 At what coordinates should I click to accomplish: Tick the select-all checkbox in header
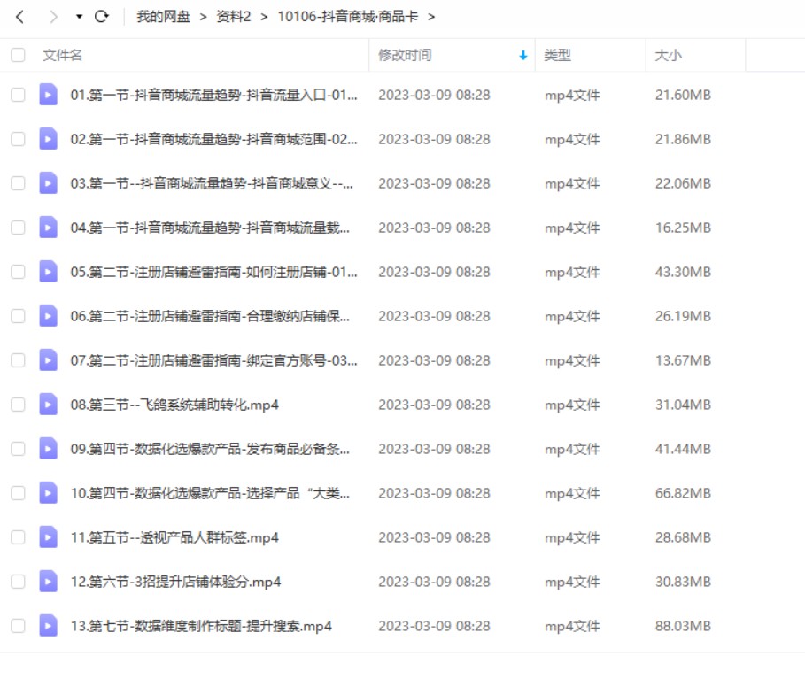click(18, 55)
